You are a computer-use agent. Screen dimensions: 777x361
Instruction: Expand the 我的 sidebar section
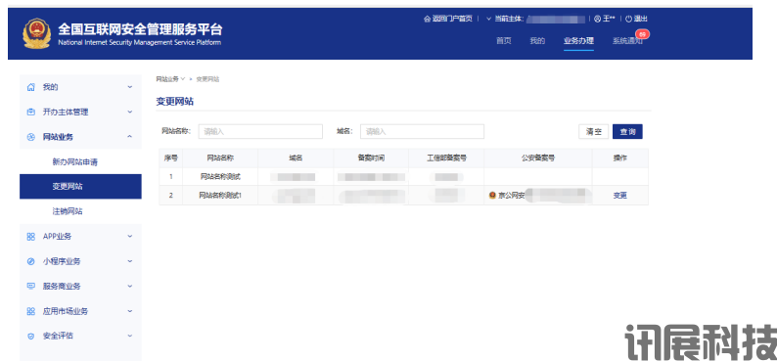pyautogui.click(x=130, y=87)
